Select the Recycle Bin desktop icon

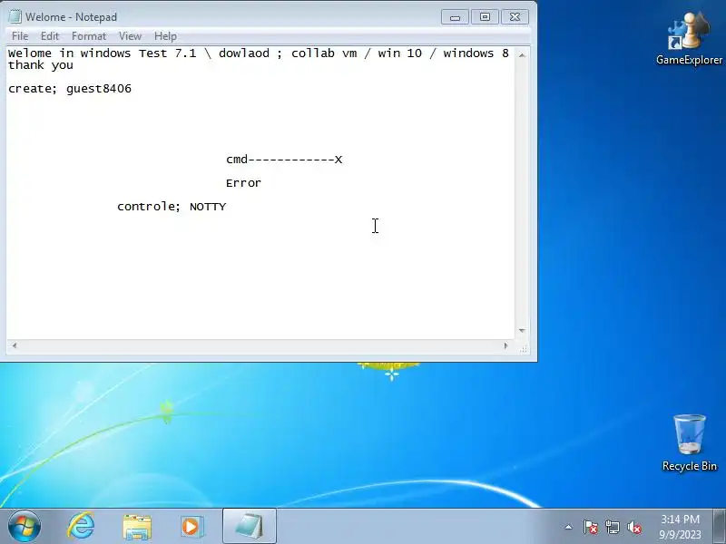point(690,442)
